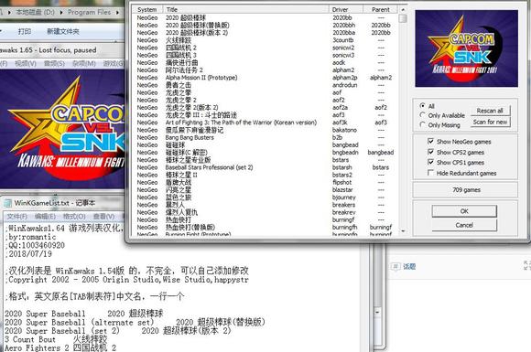The width and height of the screenshot is (531, 352).
Task: Select the row with driver aodk
Action: (x=265, y=62)
